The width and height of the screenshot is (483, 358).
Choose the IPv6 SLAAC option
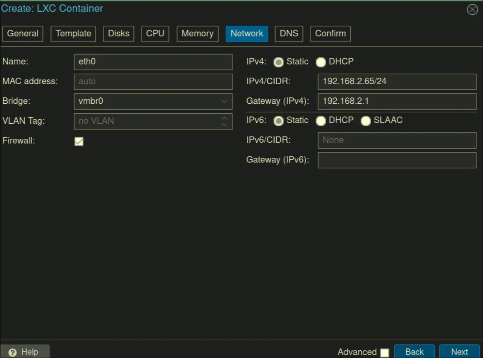click(366, 121)
